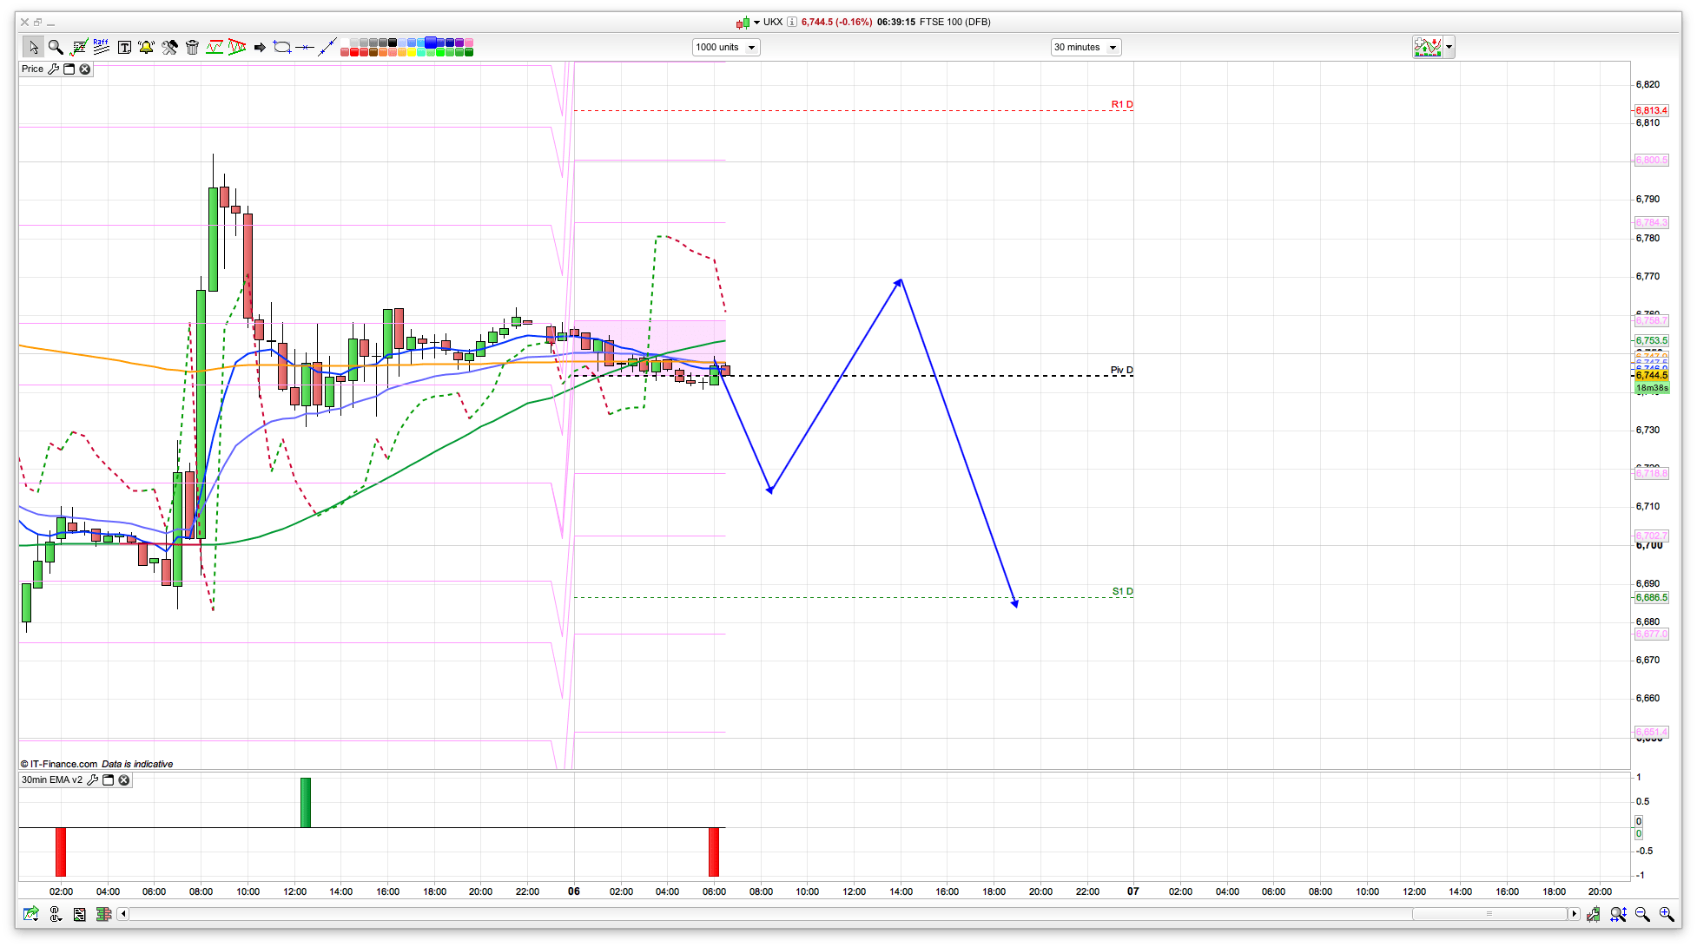
Task: Open the 1000 units dropdown
Action: 726,48
